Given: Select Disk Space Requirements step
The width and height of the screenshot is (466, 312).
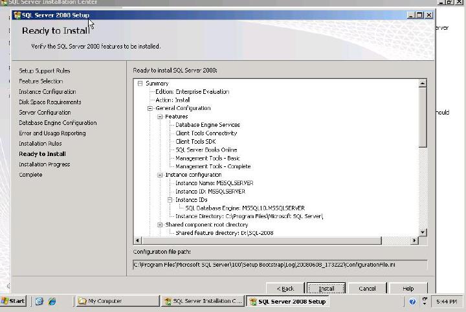Looking at the screenshot, I should coord(50,102).
